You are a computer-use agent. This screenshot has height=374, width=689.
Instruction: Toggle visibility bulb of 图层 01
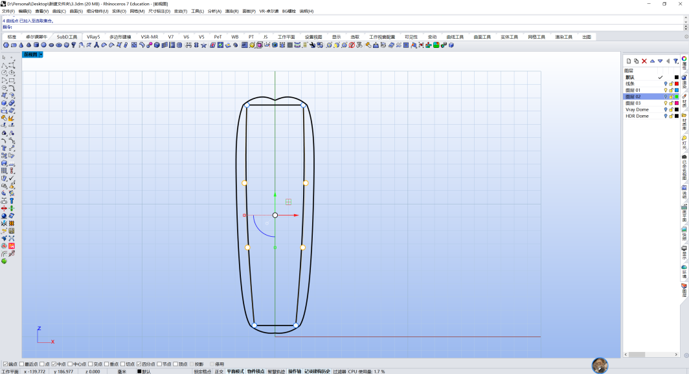click(666, 91)
